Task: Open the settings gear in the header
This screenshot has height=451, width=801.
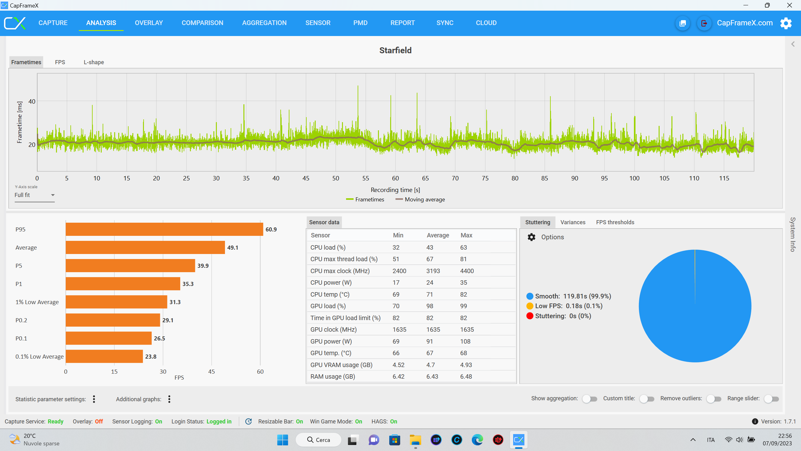Action: click(786, 23)
